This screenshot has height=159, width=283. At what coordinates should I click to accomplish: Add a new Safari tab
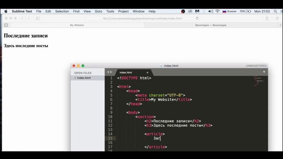point(280,25)
